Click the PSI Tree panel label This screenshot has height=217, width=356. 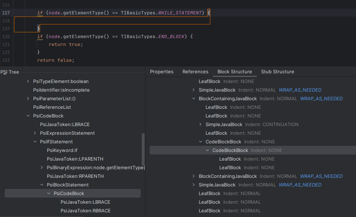coord(9,72)
